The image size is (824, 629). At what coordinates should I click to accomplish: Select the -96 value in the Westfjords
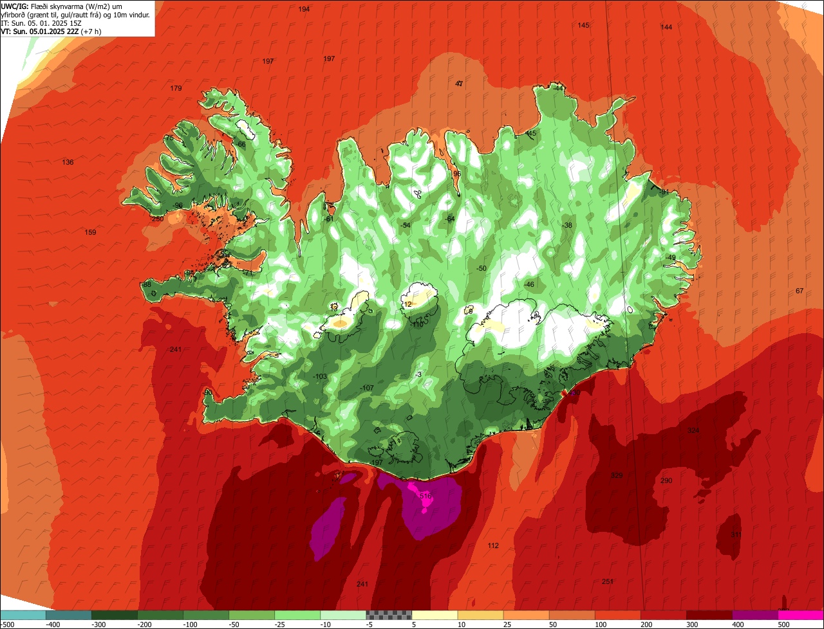pos(178,205)
